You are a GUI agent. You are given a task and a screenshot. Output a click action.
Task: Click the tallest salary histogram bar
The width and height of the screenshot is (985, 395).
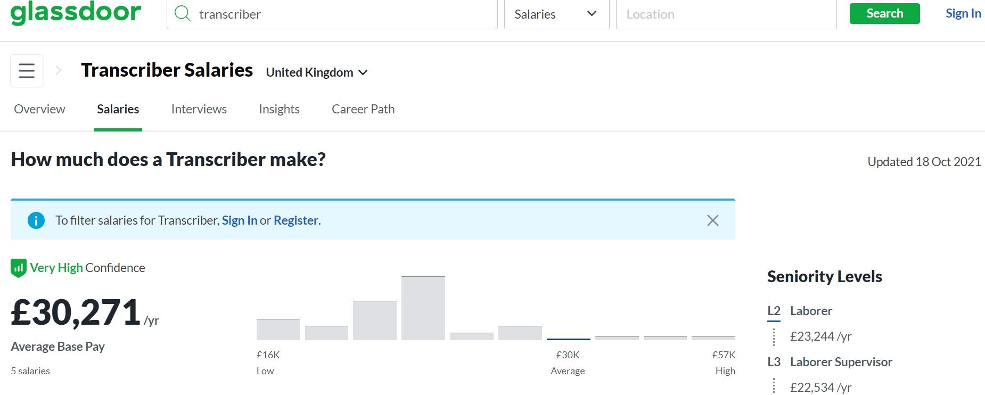(423, 308)
